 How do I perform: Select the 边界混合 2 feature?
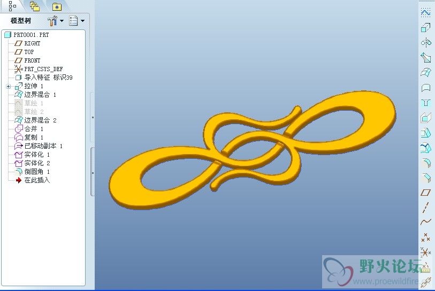point(35,120)
